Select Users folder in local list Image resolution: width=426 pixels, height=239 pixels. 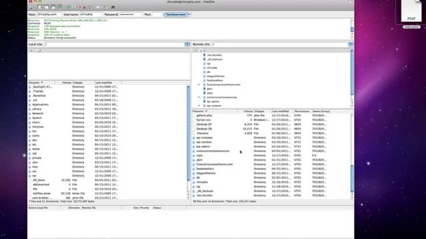36,122
